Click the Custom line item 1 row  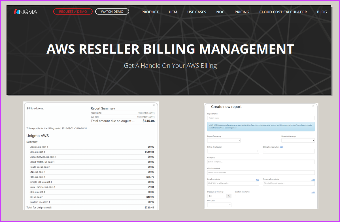click(92, 202)
